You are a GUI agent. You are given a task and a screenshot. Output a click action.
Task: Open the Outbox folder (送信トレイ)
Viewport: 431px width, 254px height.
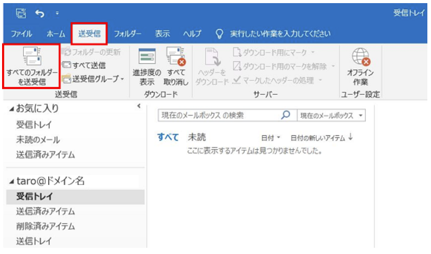(34, 241)
